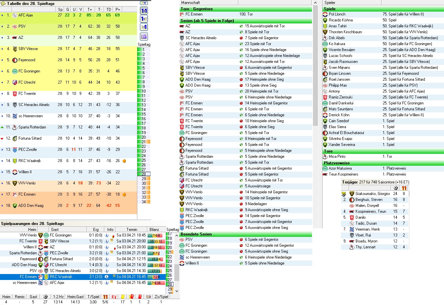Screen dimensions: 444x305
Task: Click AFC Ajax crest in league table row 1
Action: click(x=15, y=15)
